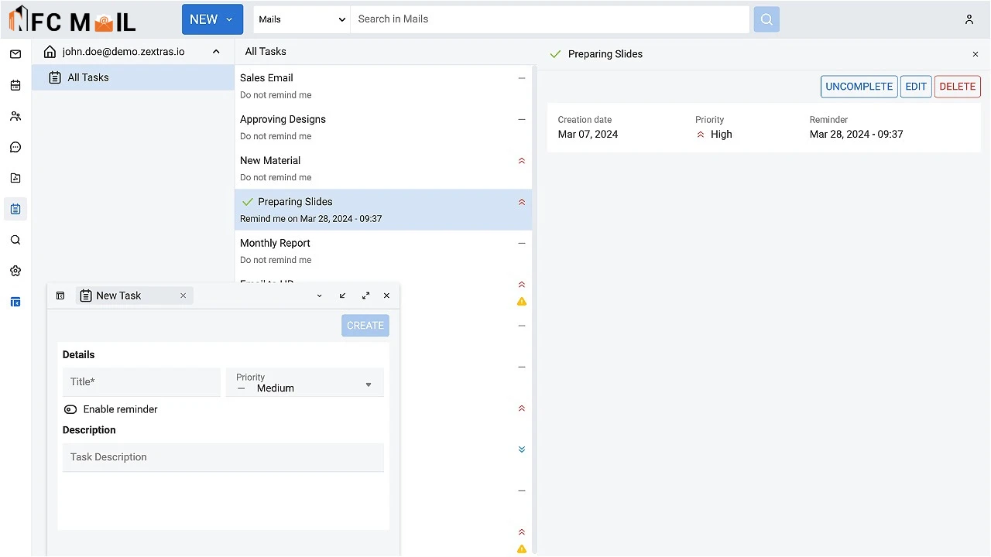Click the UNCOMPLETE button
The width and height of the screenshot is (991, 557).
pos(859,87)
